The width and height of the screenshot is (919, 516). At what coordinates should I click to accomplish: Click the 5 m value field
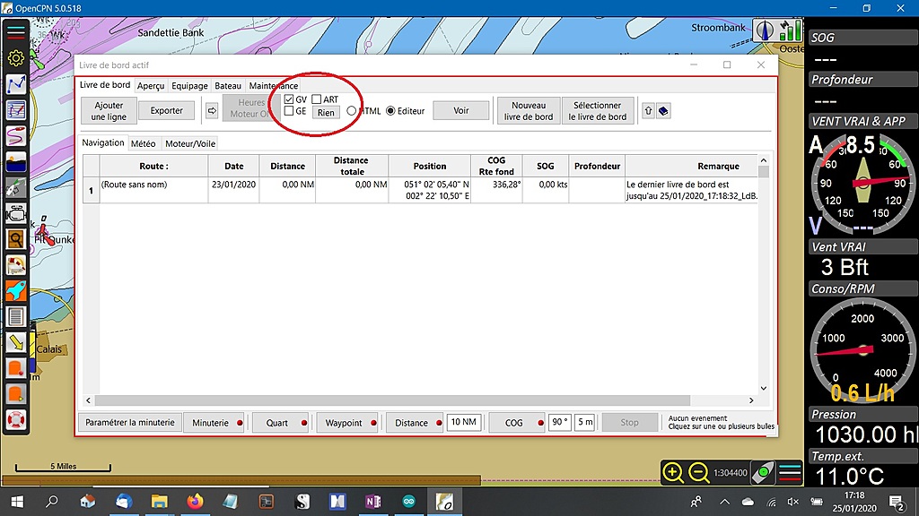[584, 422]
